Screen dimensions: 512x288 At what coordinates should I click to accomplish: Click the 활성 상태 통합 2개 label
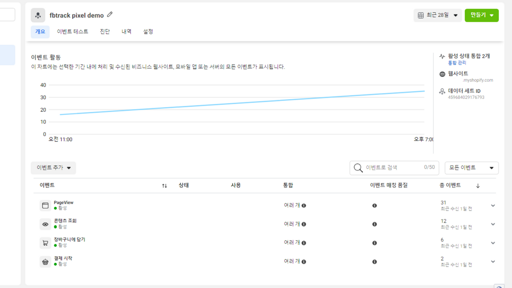[469, 56]
